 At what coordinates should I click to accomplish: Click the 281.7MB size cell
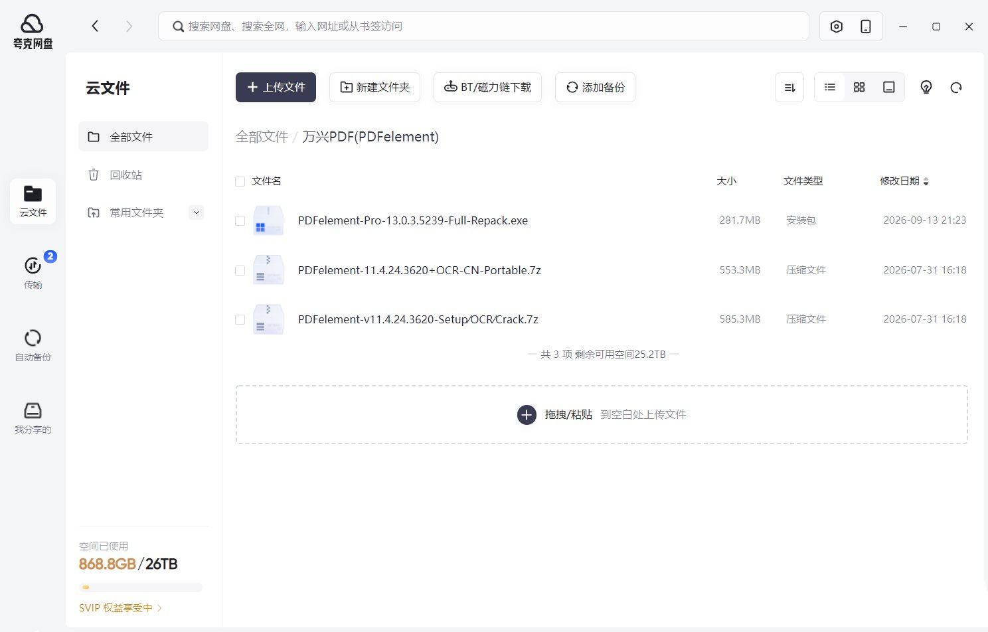point(740,220)
